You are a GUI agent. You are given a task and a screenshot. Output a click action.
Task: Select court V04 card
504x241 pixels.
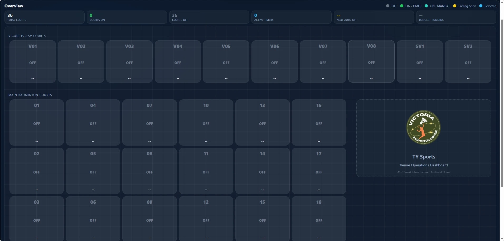tap(178, 61)
